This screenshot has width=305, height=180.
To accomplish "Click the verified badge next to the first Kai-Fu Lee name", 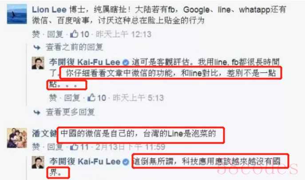I will pos(126,63).
